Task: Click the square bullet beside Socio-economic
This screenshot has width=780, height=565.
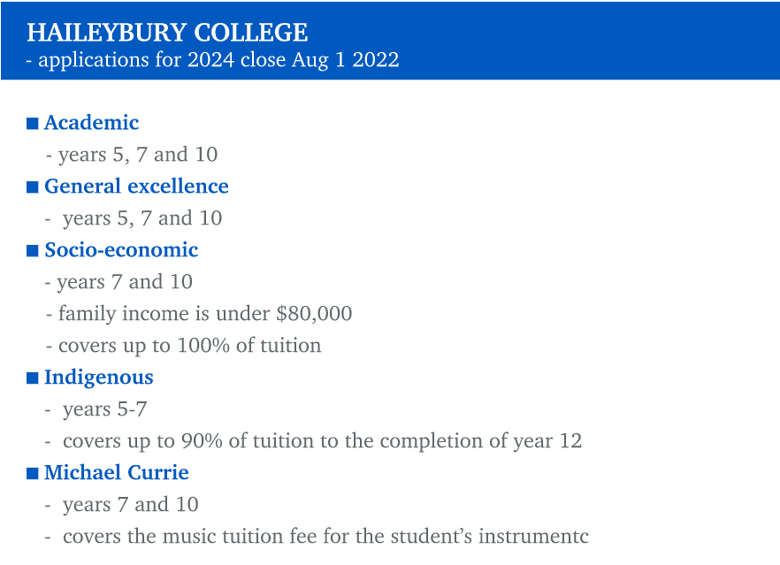Action: [x=33, y=251]
